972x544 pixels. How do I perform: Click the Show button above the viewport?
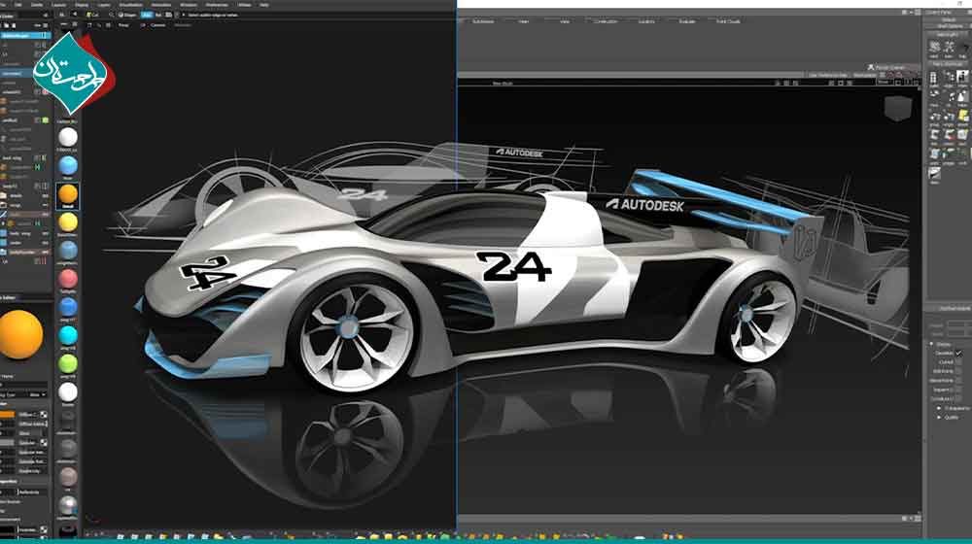coord(884,82)
